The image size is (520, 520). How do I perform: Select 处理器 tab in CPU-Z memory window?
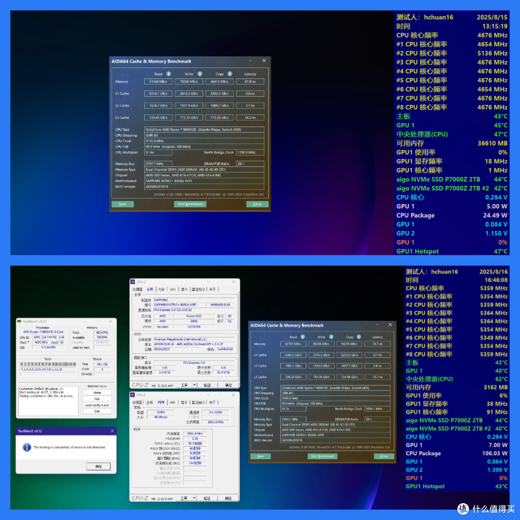[137, 402]
